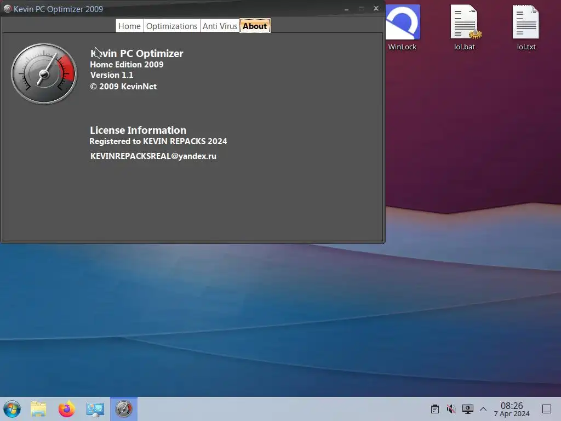Open the Optimizations tab
Screen dimensions: 561x421
pos(171,26)
